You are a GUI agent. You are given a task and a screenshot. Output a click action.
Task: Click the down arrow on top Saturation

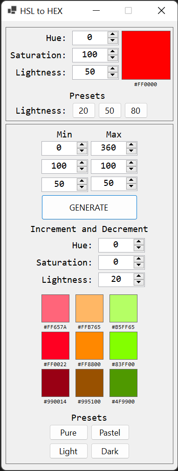point(113,58)
